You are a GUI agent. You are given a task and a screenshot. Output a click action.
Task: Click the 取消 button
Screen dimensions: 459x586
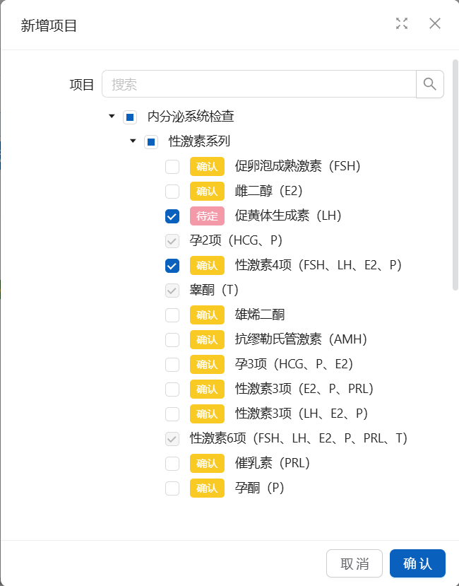click(354, 563)
